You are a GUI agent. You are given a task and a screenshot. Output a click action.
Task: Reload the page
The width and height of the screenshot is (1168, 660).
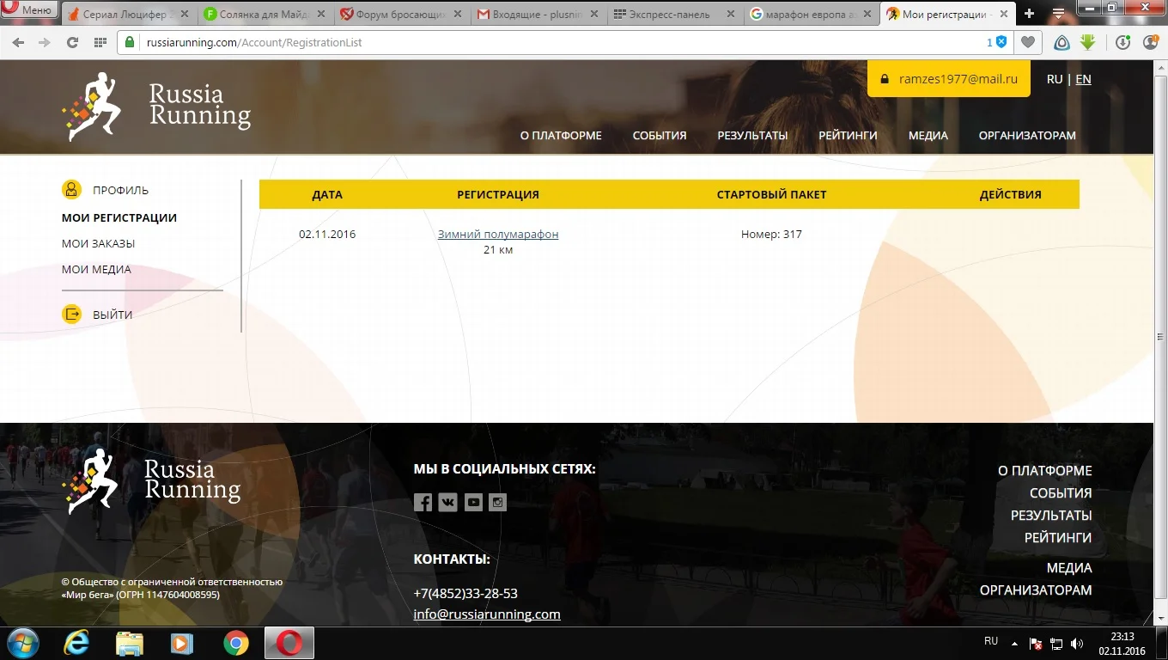click(73, 40)
